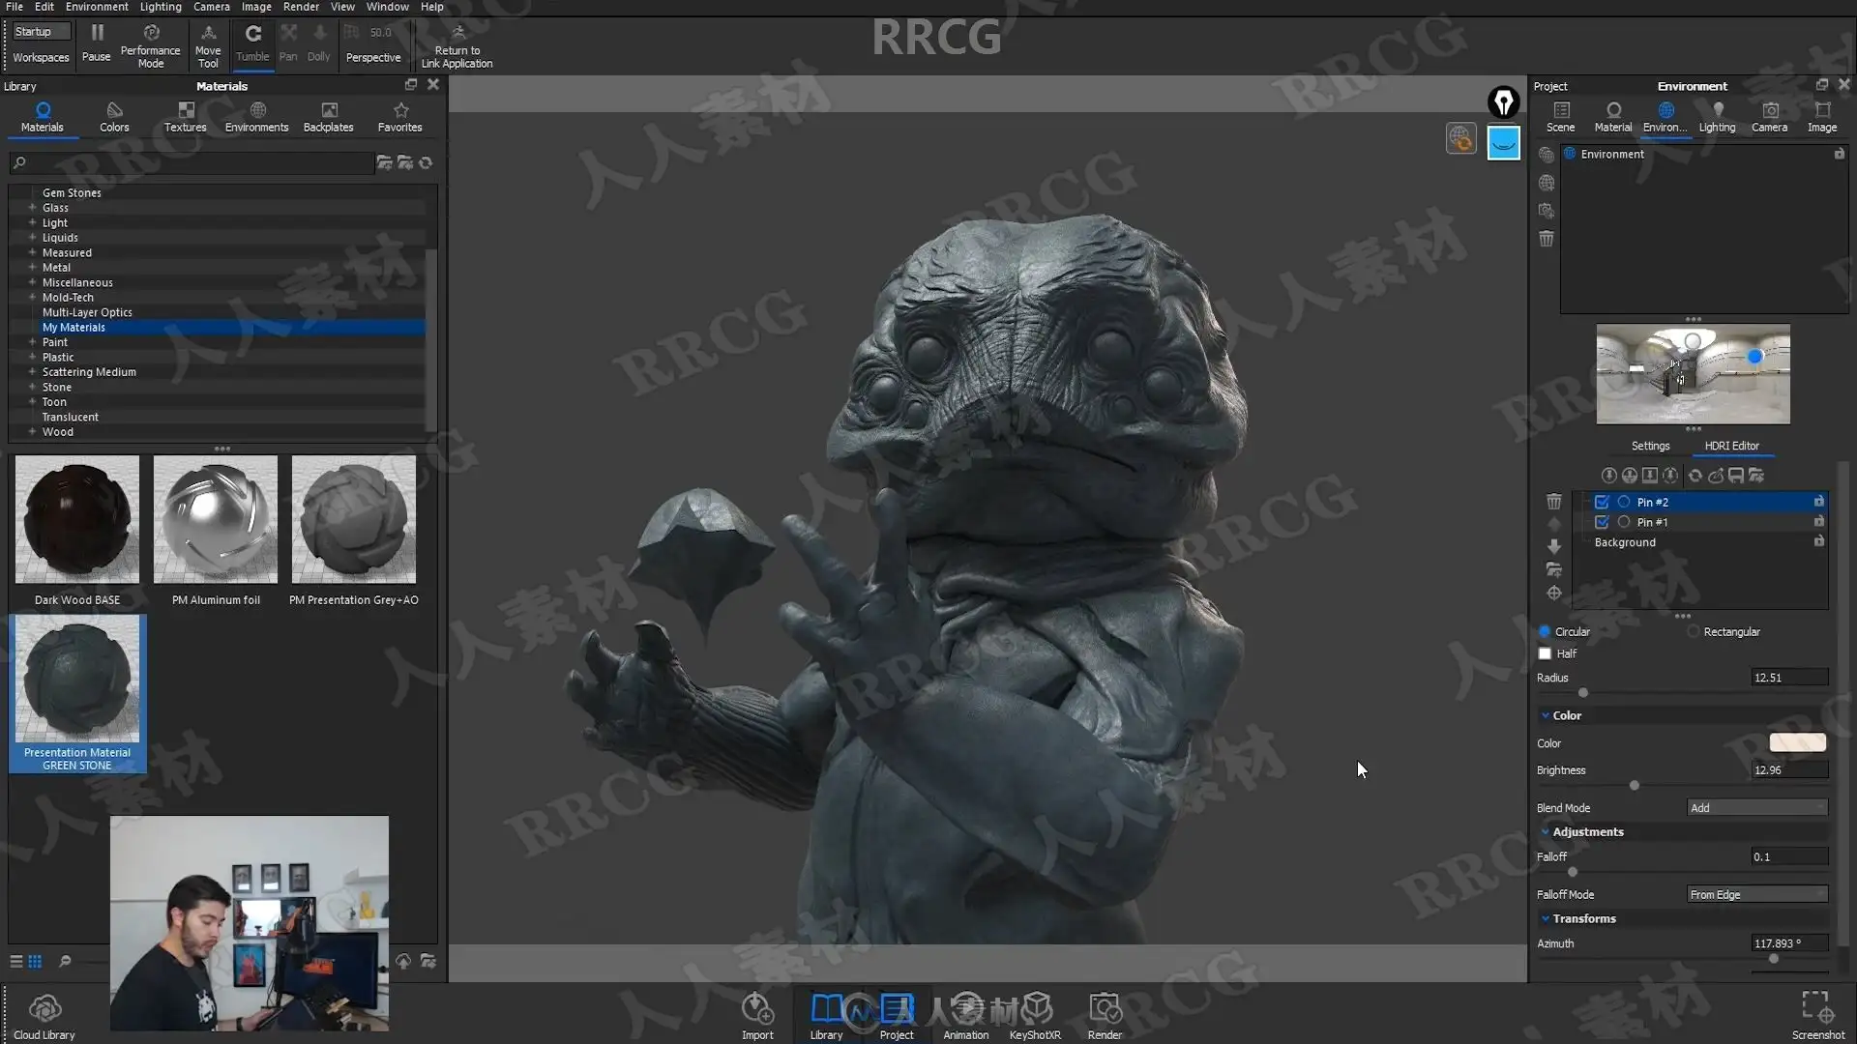Toggle lock on the Environment item
The width and height of the screenshot is (1857, 1044).
point(1839,154)
